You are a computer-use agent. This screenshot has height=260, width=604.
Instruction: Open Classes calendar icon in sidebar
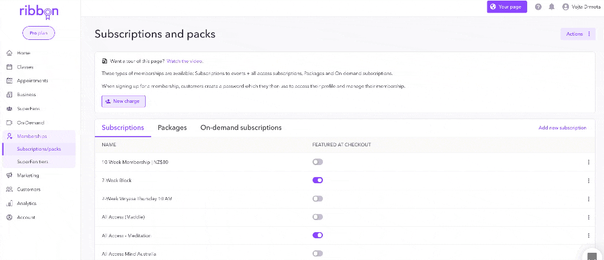(10, 67)
